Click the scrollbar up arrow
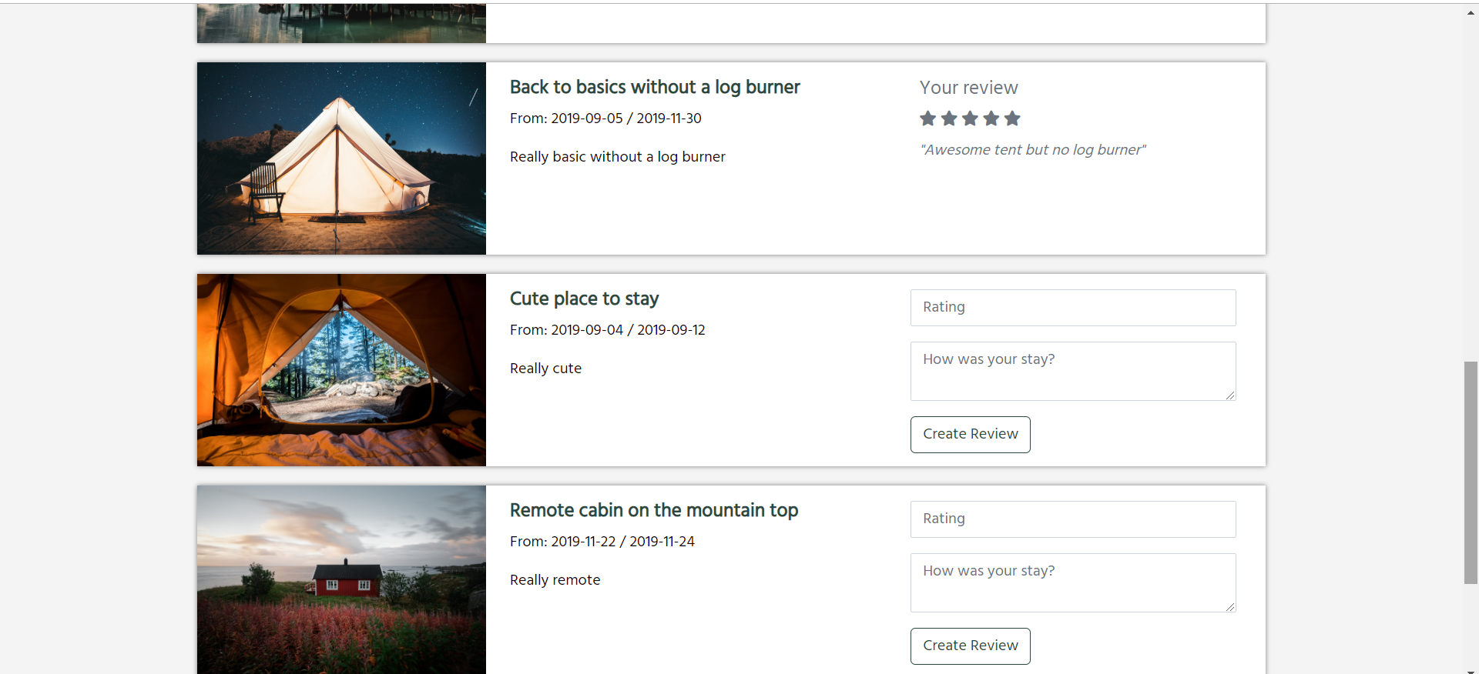1479x674 pixels. click(1471, 12)
